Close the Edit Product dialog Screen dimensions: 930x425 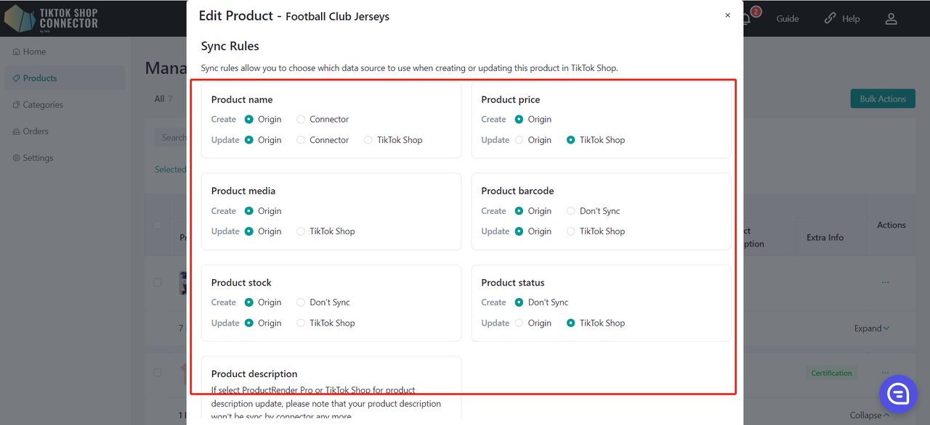pyautogui.click(x=727, y=15)
